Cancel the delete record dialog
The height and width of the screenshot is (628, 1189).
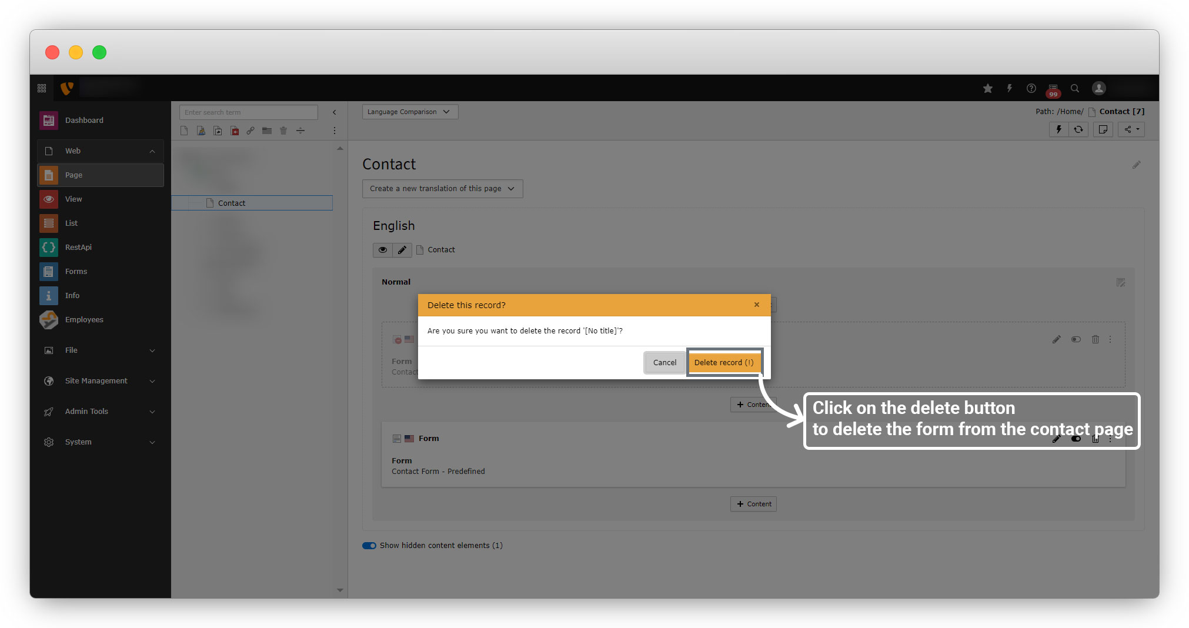pos(664,362)
